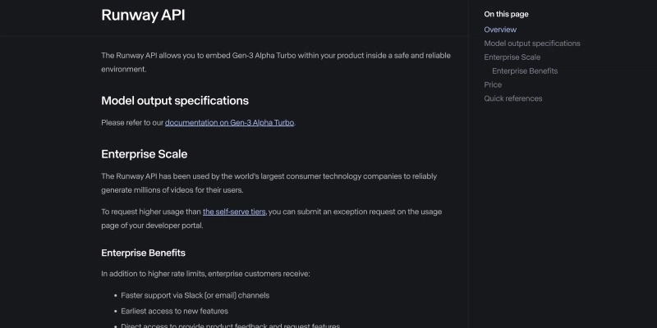Open the documentation on Gen-3 Alpha Turbo link

pos(229,122)
